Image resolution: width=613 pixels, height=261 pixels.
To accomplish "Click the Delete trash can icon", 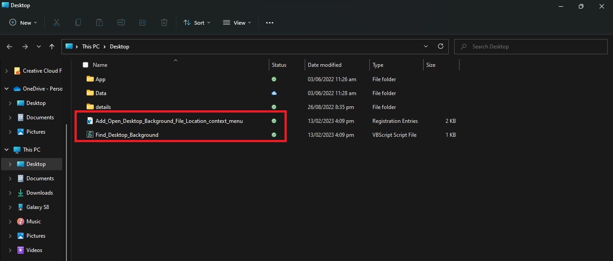I will pos(164,22).
